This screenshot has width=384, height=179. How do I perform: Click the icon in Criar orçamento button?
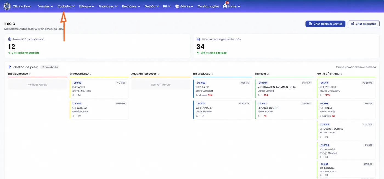[x=352, y=24]
